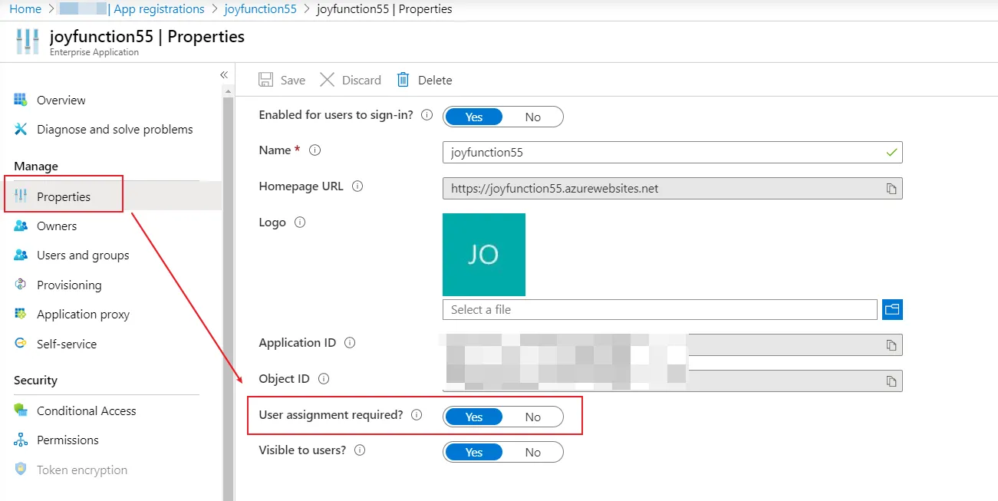Set Enabled for users to sign-in to No
The width and height of the screenshot is (998, 501).
tap(532, 117)
